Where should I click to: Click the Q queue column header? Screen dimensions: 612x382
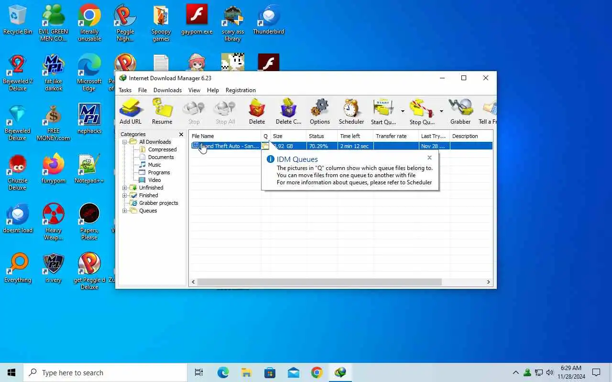266,136
